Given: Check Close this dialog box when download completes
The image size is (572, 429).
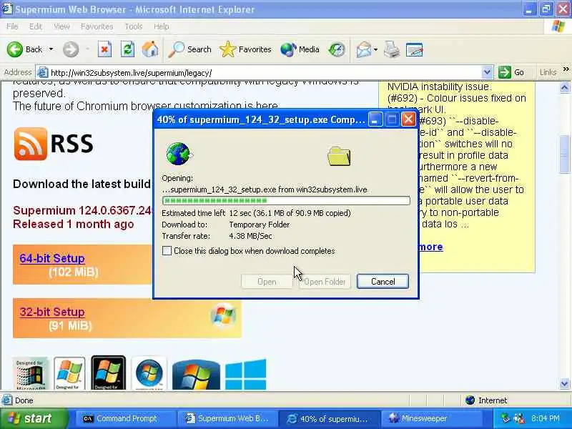Looking at the screenshot, I should (x=167, y=251).
